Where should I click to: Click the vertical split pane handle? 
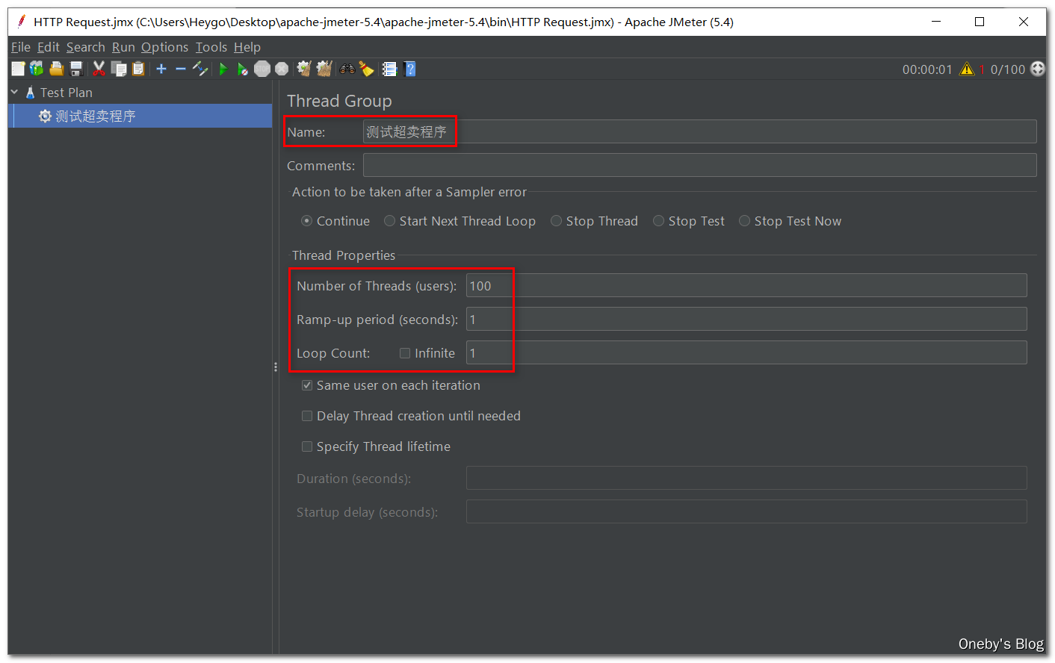[276, 367]
